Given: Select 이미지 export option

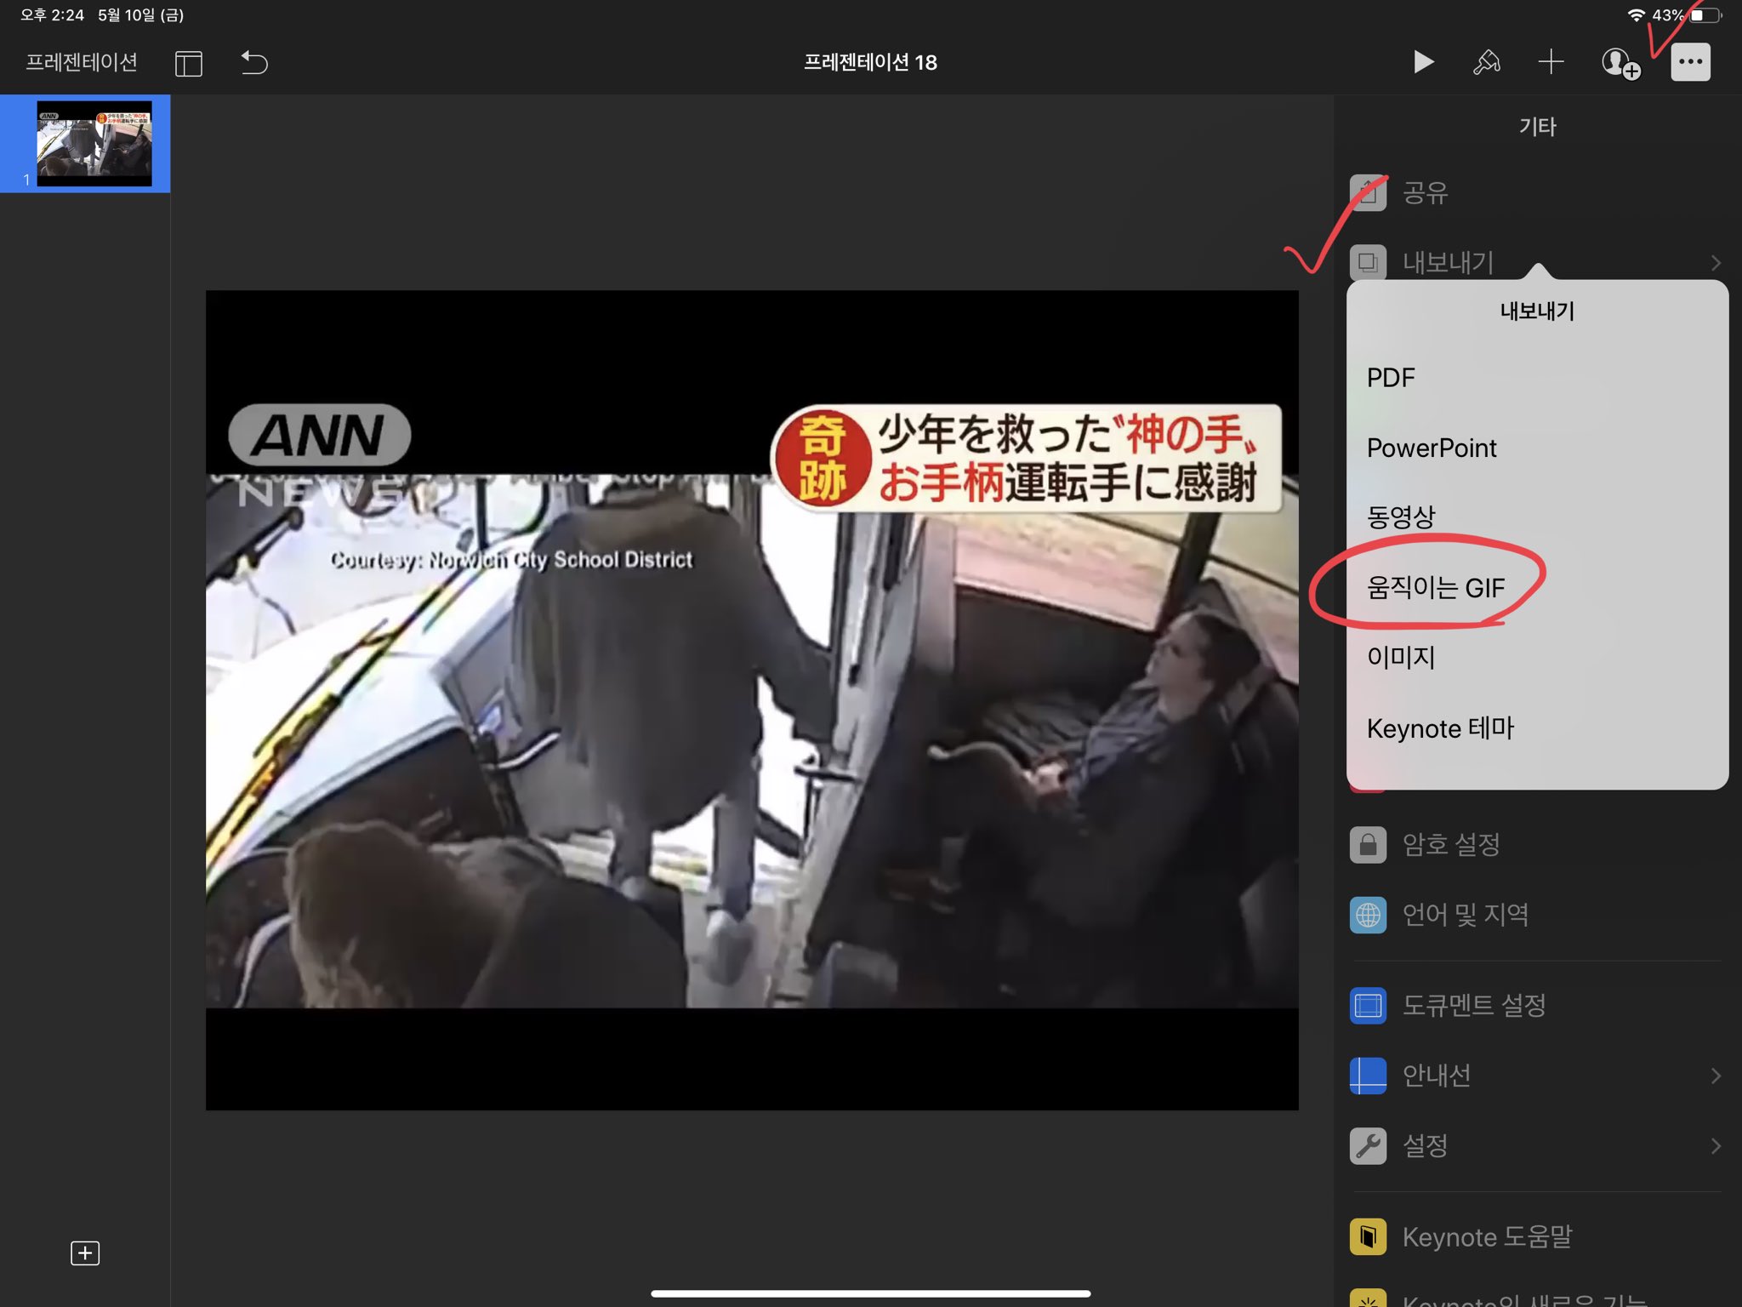Looking at the screenshot, I should (1401, 657).
